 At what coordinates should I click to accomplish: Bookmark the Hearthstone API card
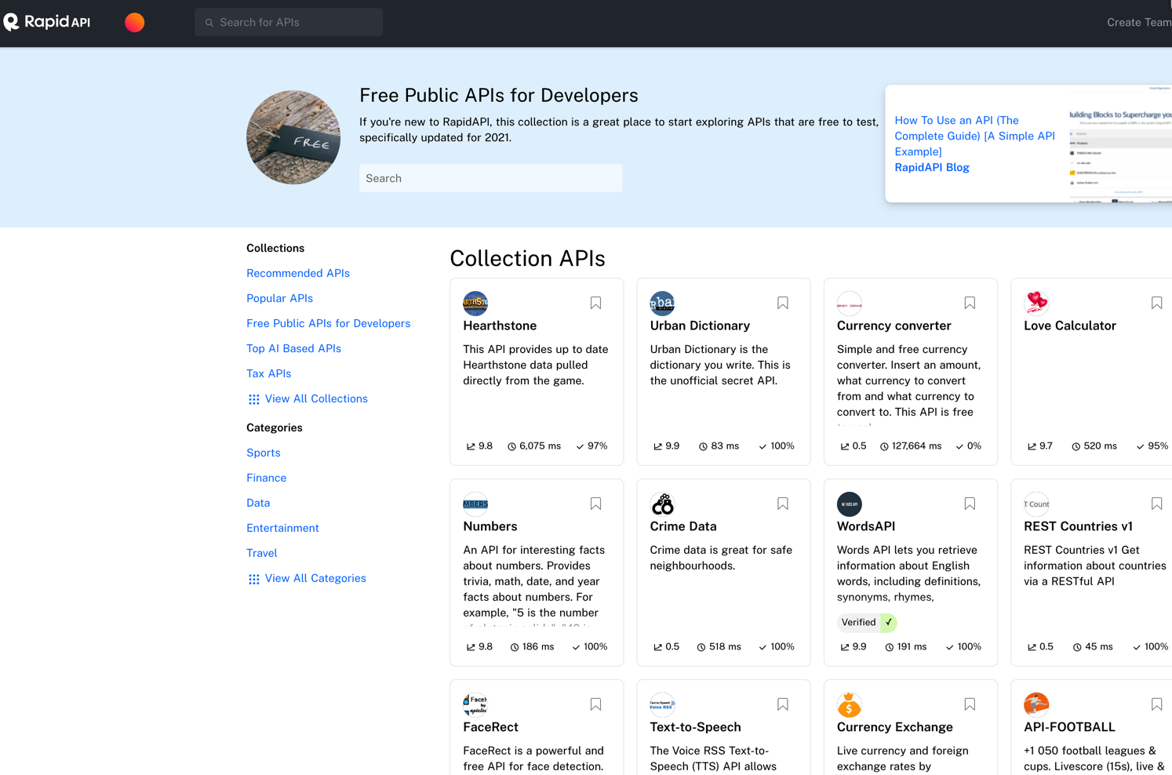pos(596,303)
